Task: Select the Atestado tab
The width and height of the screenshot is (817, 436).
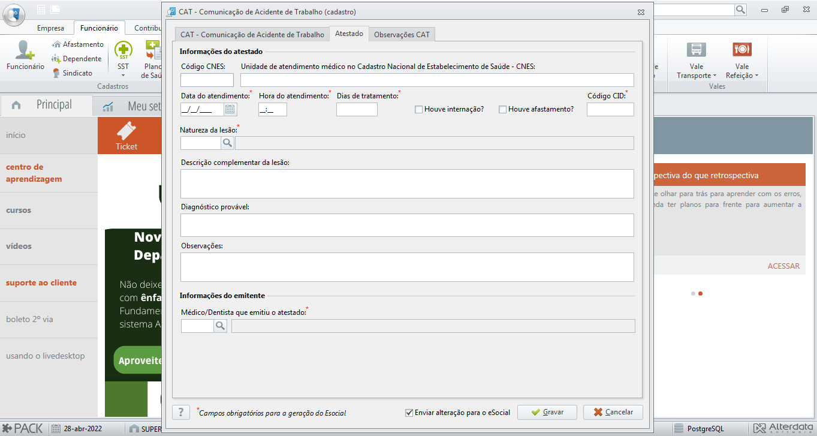Action: 349,34
